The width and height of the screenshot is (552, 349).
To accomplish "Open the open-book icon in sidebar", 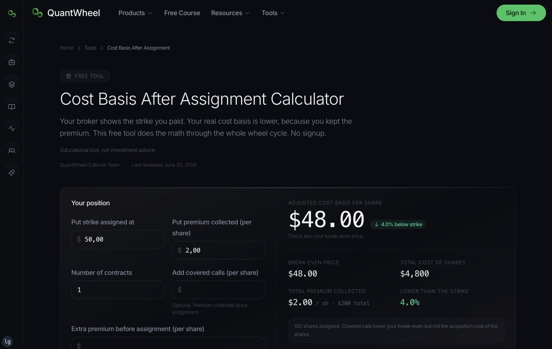I will pyautogui.click(x=11, y=107).
